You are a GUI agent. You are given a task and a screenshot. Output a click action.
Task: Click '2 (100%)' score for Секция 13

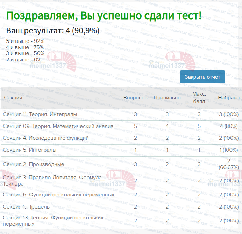(x=229, y=221)
